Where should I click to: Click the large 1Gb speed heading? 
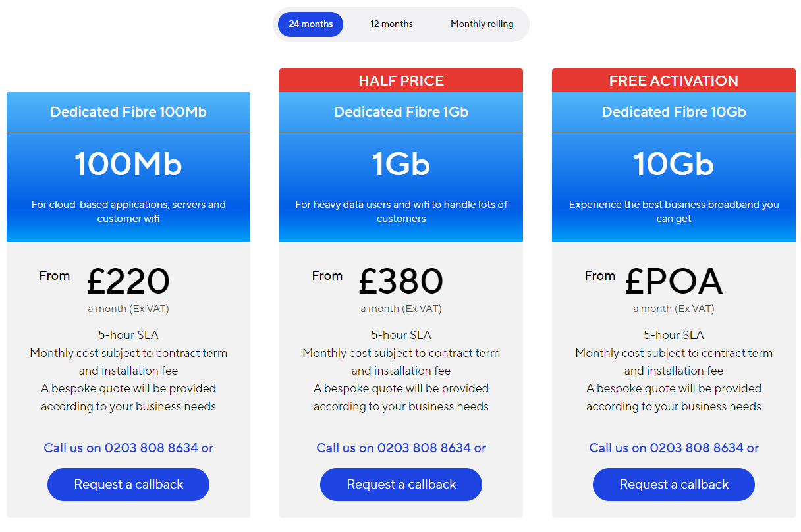coord(401,164)
